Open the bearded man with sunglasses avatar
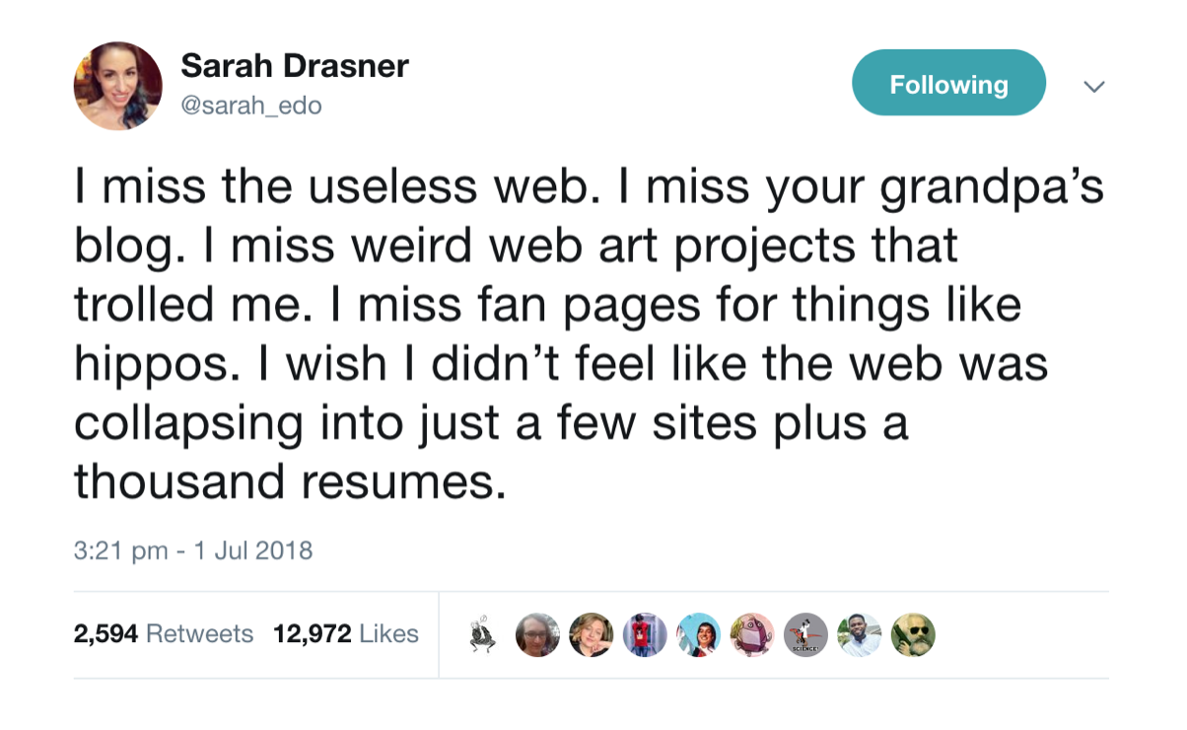This screenshot has height=730, width=1187. [x=912, y=635]
